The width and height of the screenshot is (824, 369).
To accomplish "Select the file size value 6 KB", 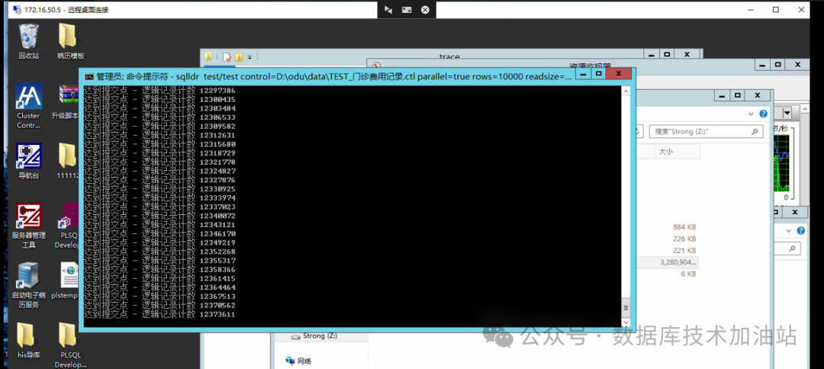I will click(x=688, y=274).
